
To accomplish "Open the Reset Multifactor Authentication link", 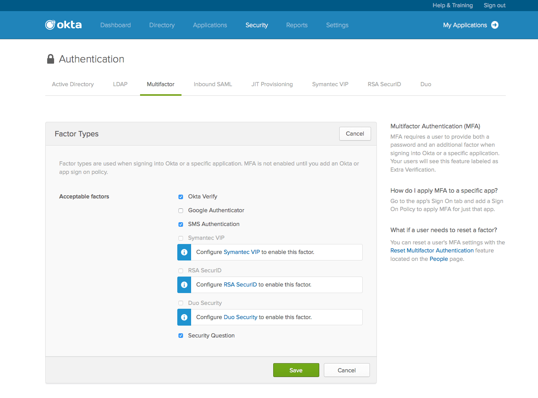I will point(432,251).
